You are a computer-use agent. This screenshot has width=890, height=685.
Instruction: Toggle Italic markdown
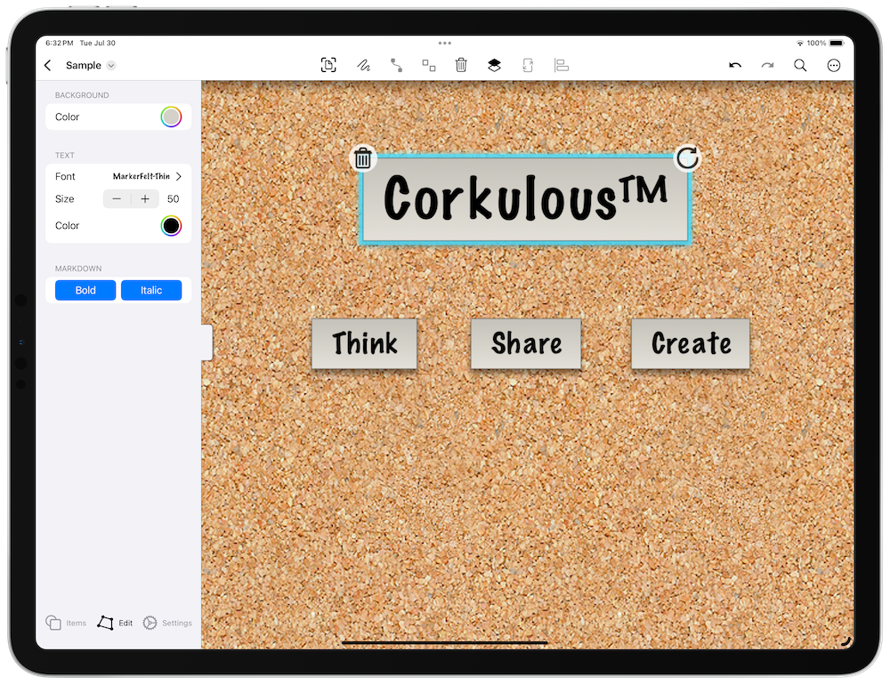click(151, 290)
